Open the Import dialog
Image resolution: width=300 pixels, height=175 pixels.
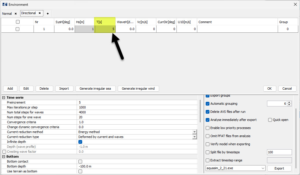click(x=64, y=89)
